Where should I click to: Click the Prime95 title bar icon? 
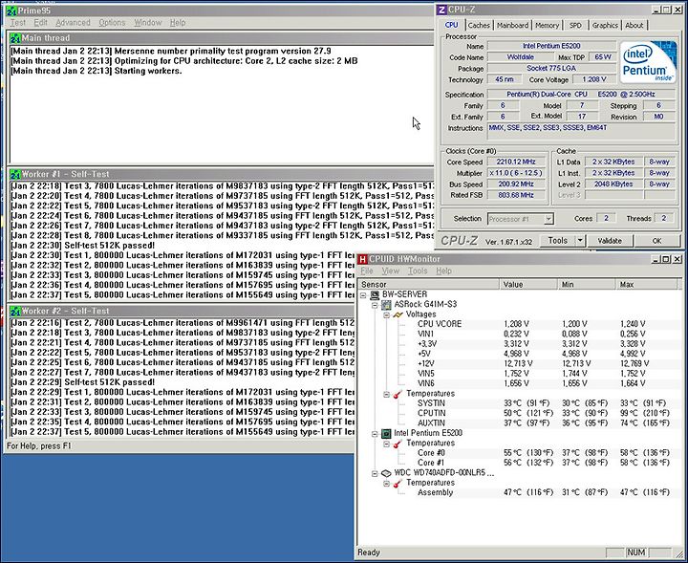coord(11,10)
